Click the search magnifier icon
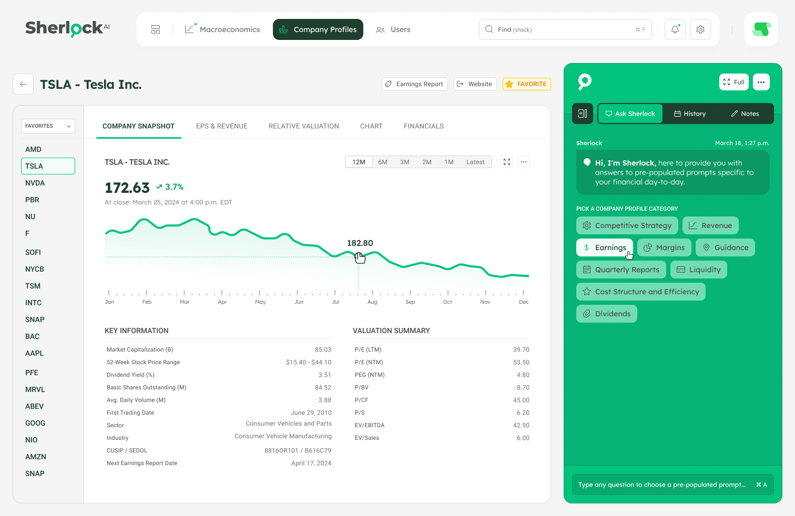Viewport: 795px width, 516px height. point(489,29)
